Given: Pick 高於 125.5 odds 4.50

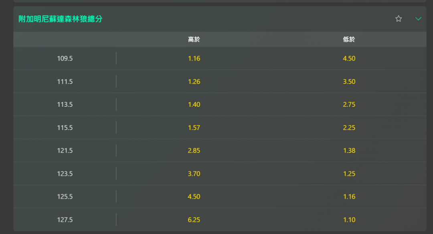Looking at the screenshot, I should tap(194, 197).
